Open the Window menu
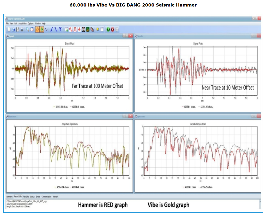267x215 pixels. [x=38, y=23]
